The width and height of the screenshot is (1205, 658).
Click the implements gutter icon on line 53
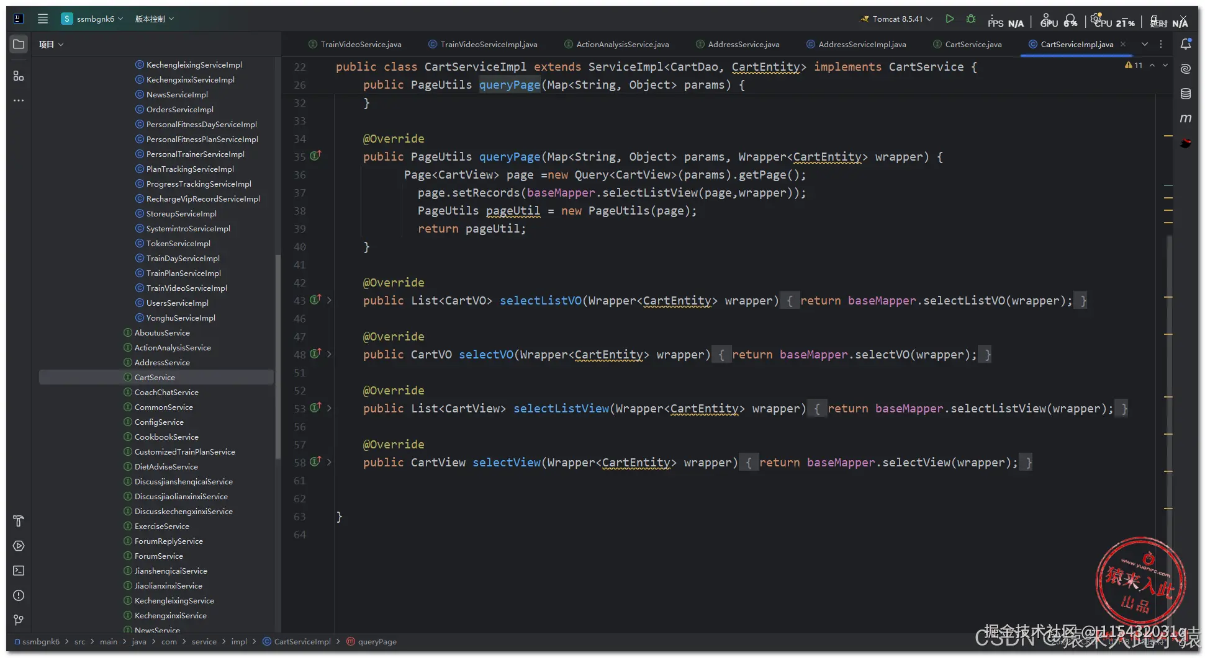[x=315, y=407]
